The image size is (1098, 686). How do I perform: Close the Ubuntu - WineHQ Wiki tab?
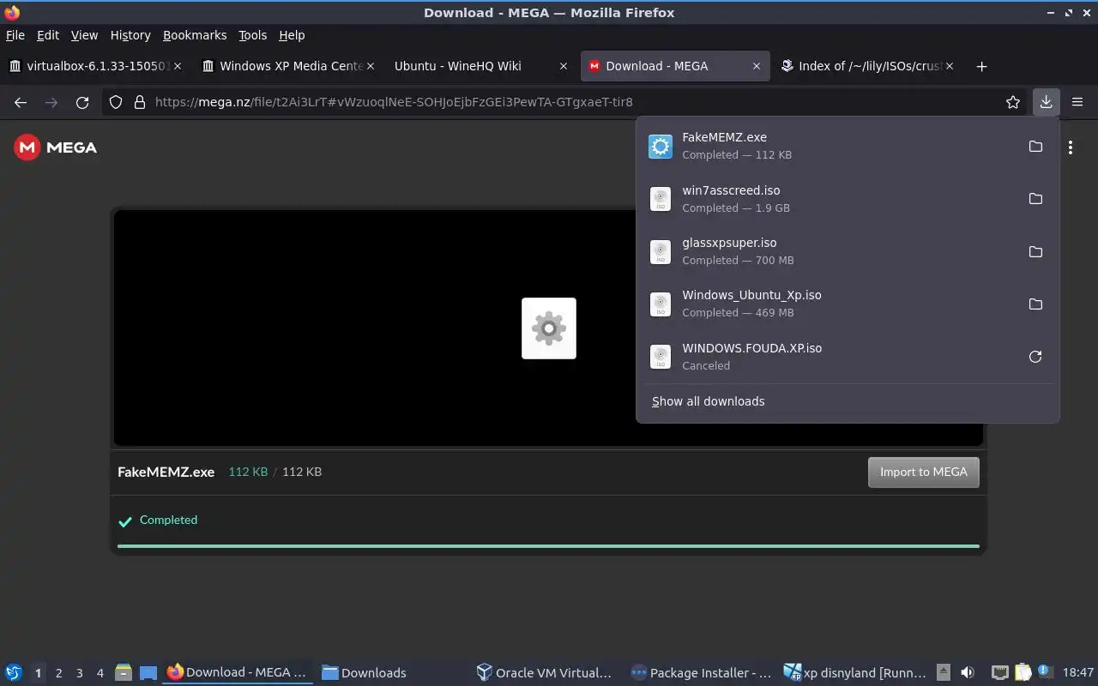pyautogui.click(x=563, y=66)
